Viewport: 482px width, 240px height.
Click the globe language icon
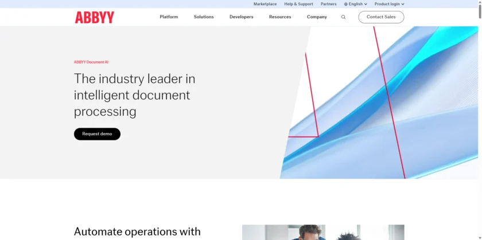coord(346,4)
